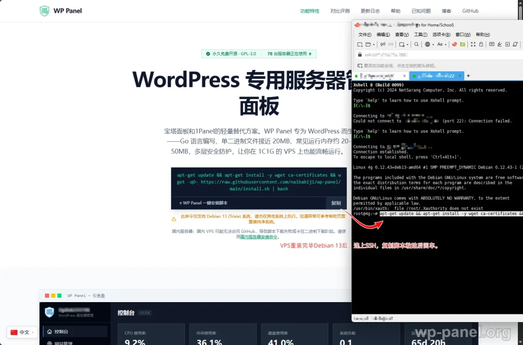Click the padlock lock-screen icon in Xshell toolbar

(x=481, y=44)
